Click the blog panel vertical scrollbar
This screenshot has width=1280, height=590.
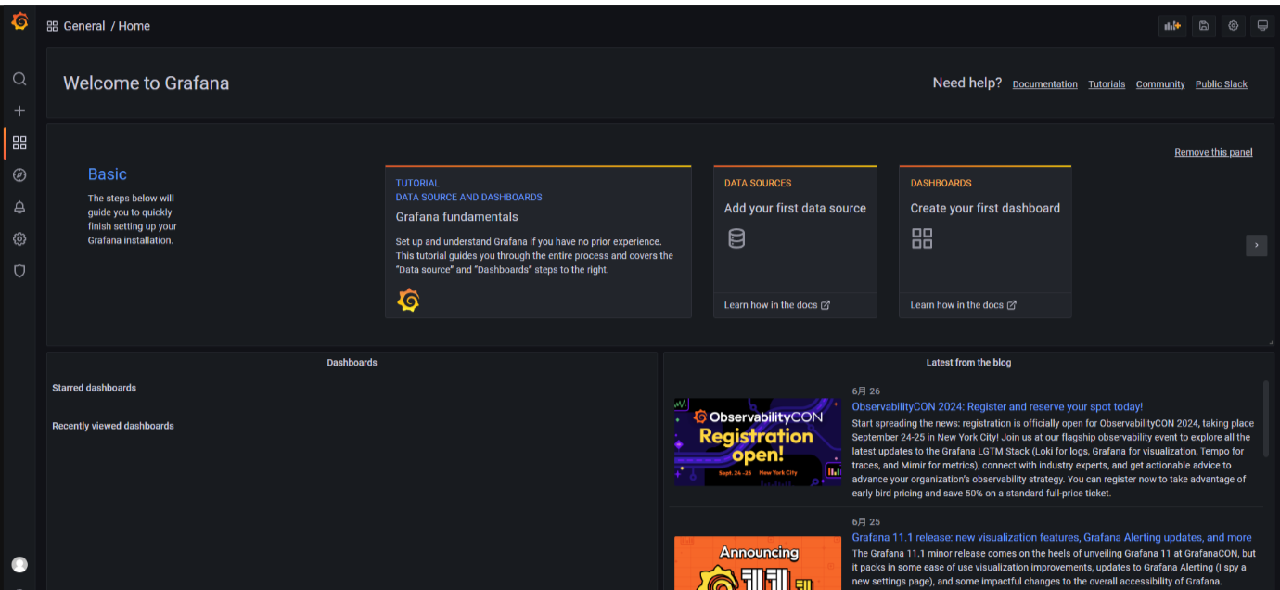[x=1266, y=417]
